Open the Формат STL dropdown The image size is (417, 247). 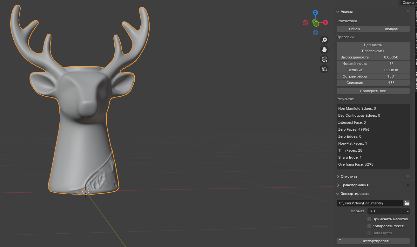click(x=388, y=211)
